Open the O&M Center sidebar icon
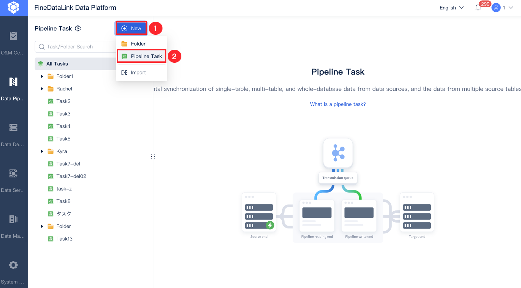Screen dimensions: 521x288 point(13,36)
